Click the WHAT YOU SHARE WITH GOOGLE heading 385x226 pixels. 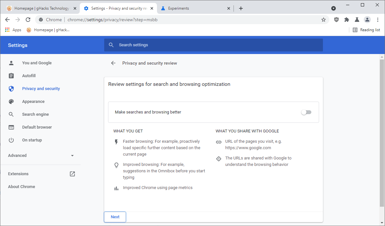[x=247, y=131]
